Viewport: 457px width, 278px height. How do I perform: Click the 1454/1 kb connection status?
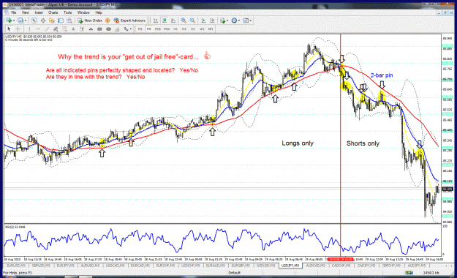[431, 273]
